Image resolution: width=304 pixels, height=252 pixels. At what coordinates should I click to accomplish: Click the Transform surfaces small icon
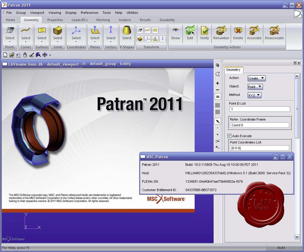[155, 30]
